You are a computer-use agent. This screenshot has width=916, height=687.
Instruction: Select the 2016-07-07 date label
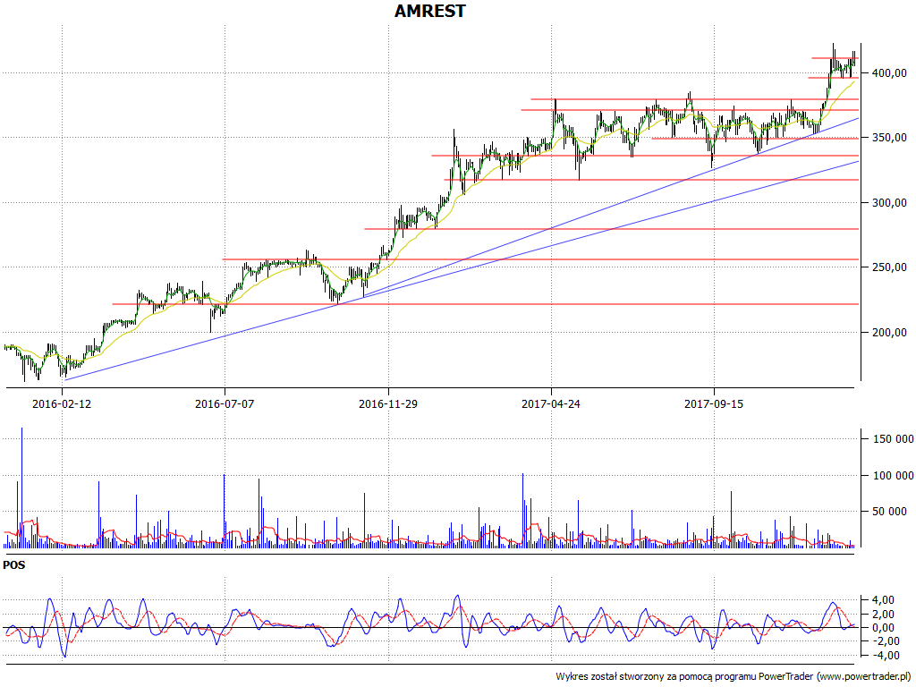(225, 403)
